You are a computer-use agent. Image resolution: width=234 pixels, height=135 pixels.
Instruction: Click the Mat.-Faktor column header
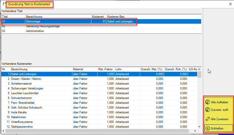[105, 69]
